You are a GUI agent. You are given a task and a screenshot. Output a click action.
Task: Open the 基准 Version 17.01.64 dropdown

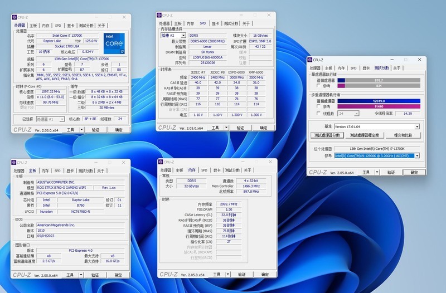(417, 127)
